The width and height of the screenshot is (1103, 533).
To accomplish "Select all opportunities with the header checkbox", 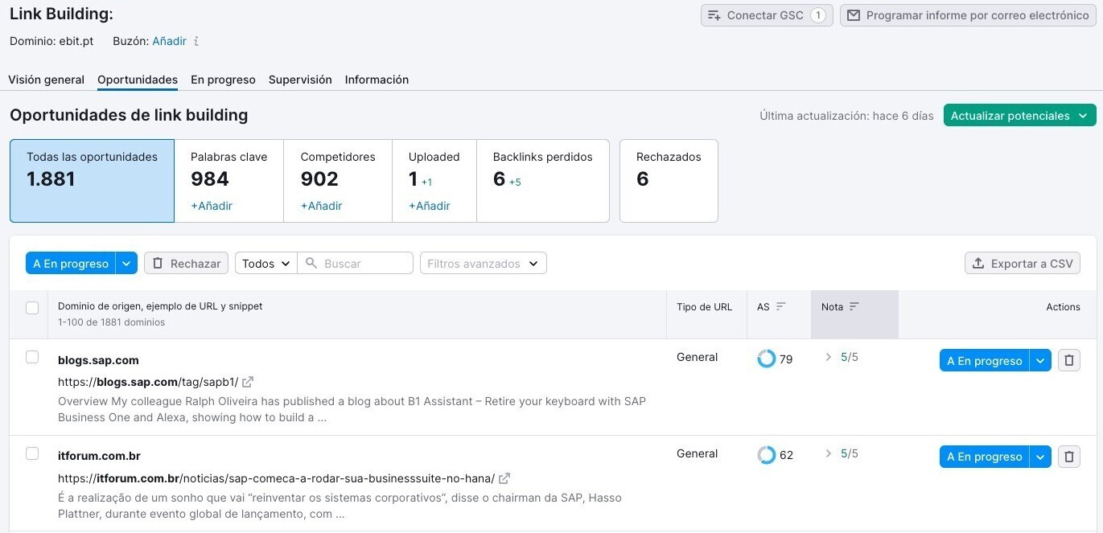I will click(32, 308).
